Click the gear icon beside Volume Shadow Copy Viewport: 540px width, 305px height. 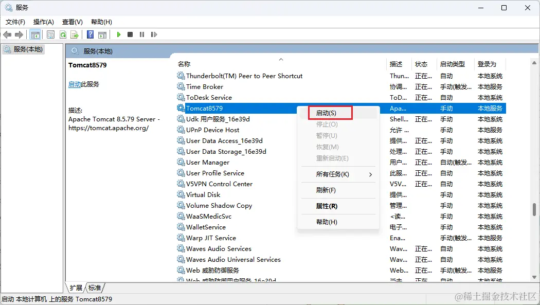coord(181,205)
